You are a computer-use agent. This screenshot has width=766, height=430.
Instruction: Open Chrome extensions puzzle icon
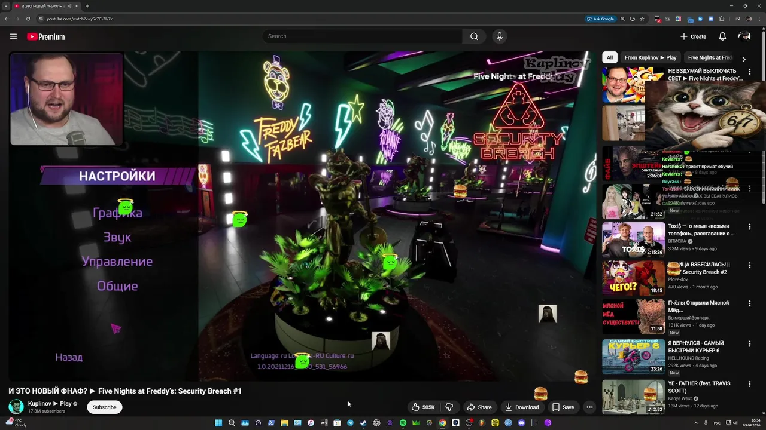pyautogui.click(x=722, y=19)
